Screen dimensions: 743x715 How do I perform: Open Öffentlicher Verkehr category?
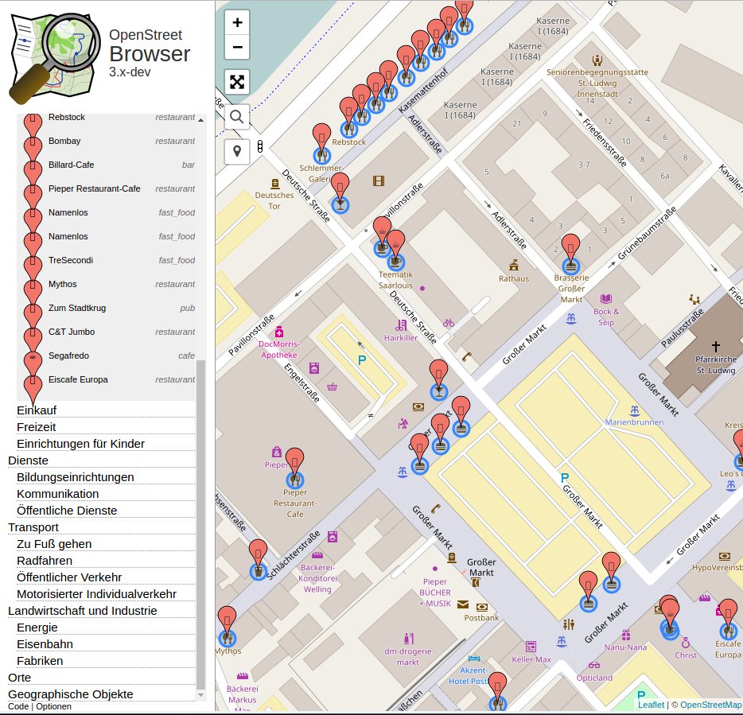point(69,577)
